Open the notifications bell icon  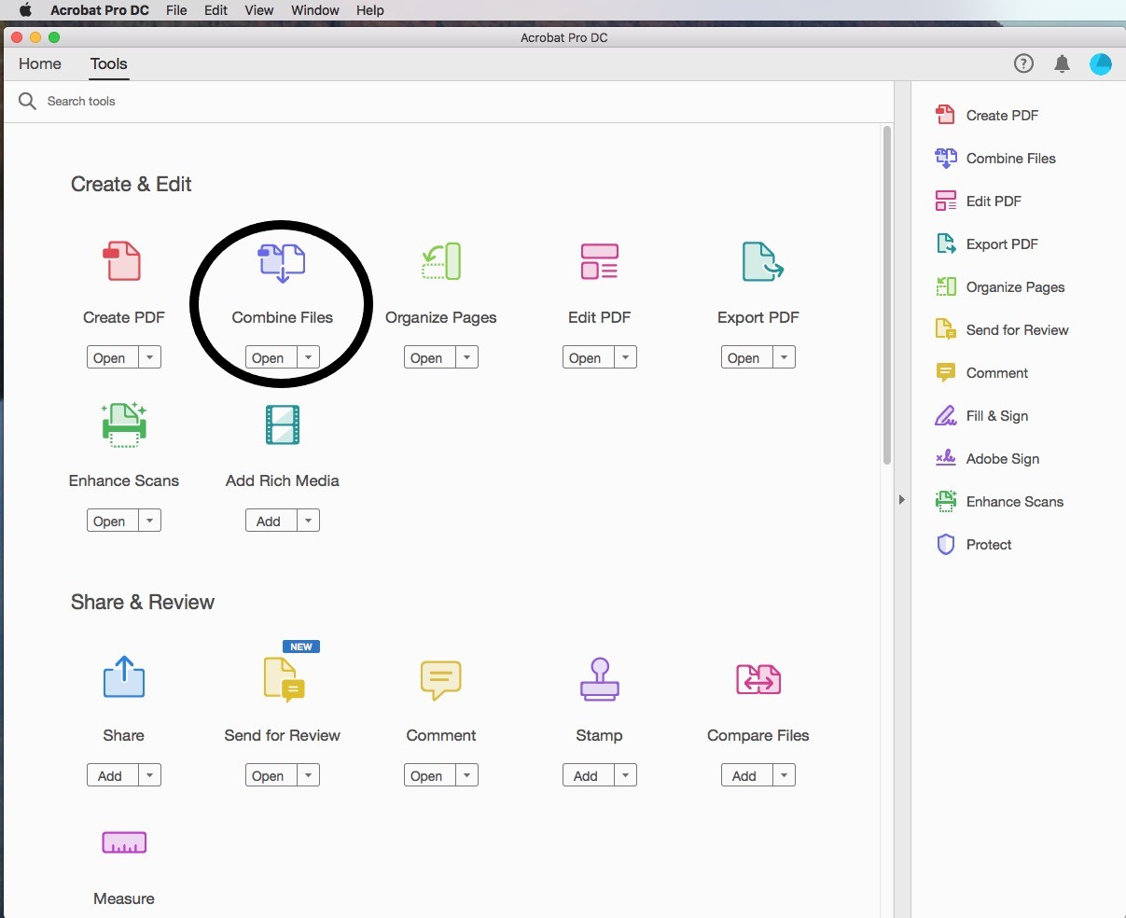[1062, 63]
